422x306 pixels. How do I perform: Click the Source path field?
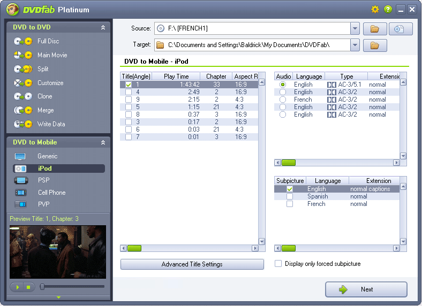tap(252, 28)
